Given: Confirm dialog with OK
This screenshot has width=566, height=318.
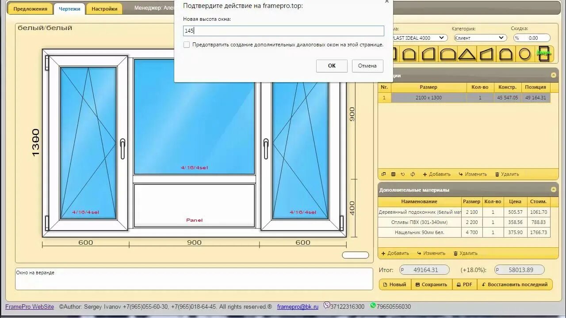Looking at the screenshot, I should coord(332,66).
